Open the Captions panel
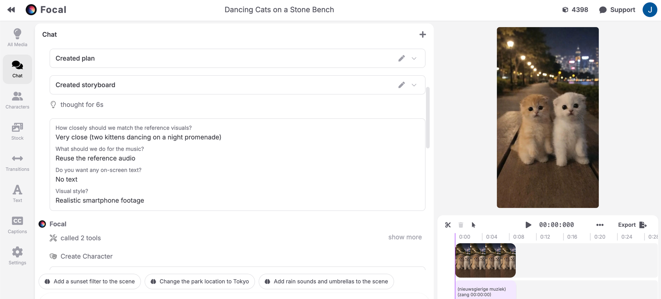The height and width of the screenshot is (299, 661). point(18,225)
